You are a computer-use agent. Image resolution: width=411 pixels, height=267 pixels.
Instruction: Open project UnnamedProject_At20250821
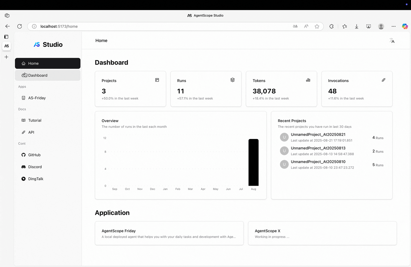pyautogui.click(x=332, y=137)
